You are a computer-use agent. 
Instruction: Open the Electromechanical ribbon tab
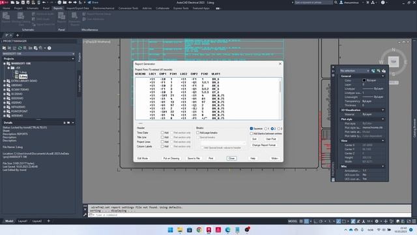[x=104, y=8]
